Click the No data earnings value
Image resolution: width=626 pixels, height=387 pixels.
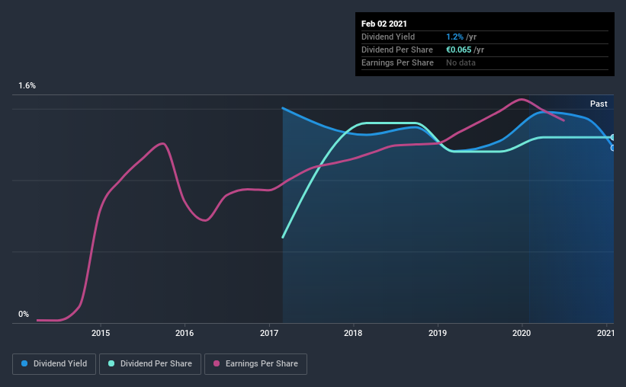(461, 62)
